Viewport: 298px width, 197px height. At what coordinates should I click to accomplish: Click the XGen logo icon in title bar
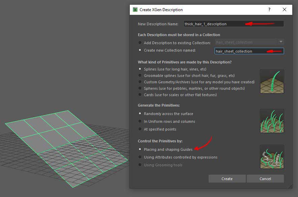[x=135, y=9]
